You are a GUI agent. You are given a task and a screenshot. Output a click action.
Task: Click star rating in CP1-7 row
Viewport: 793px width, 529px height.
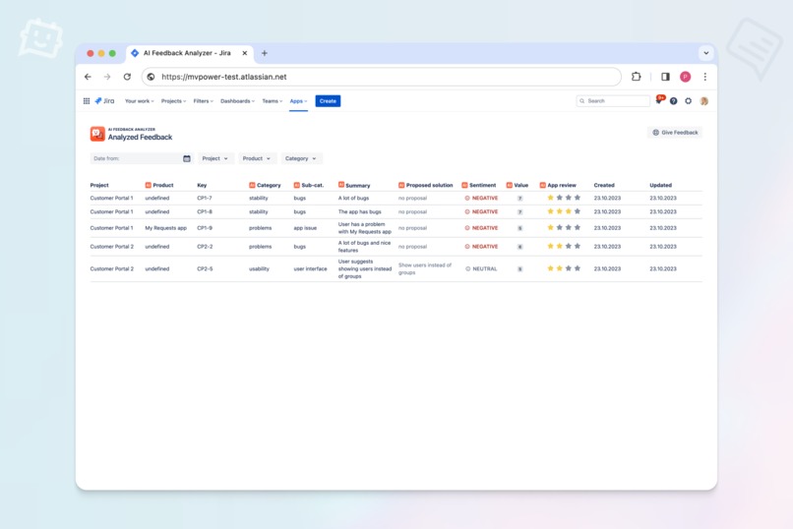click(564, 198)
